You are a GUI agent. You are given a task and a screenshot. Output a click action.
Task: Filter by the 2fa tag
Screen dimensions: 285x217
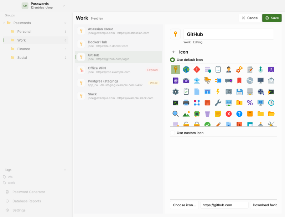(8, 177)
